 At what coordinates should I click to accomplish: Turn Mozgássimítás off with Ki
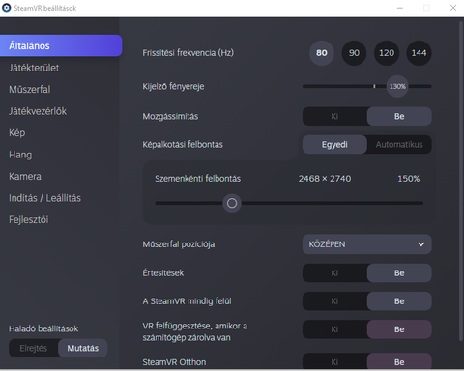point(334,116)
